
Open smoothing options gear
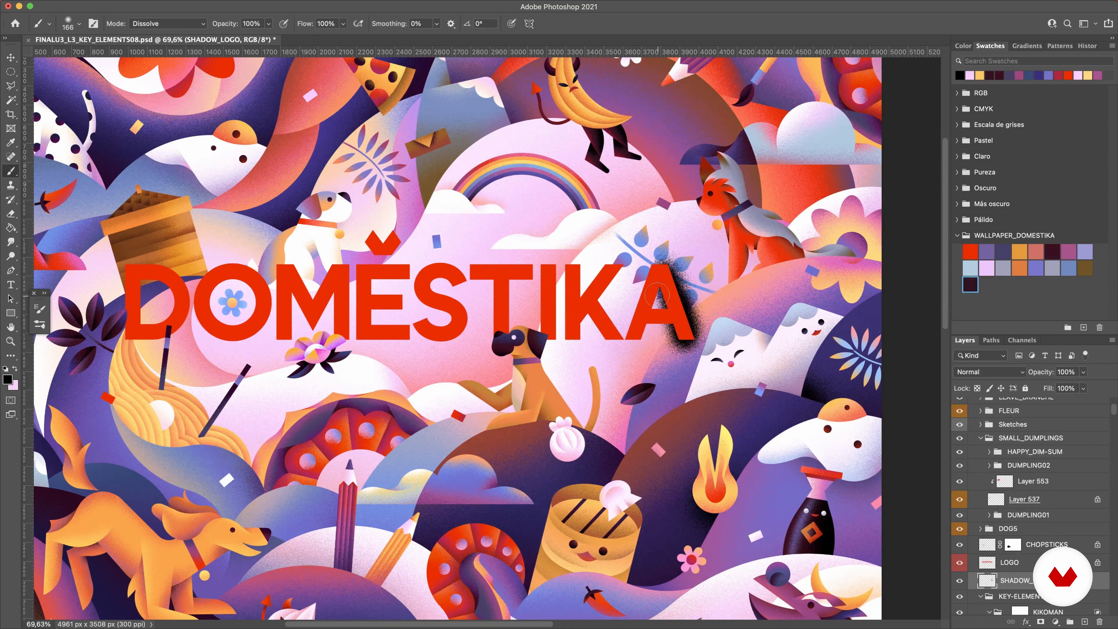[451, 24]
